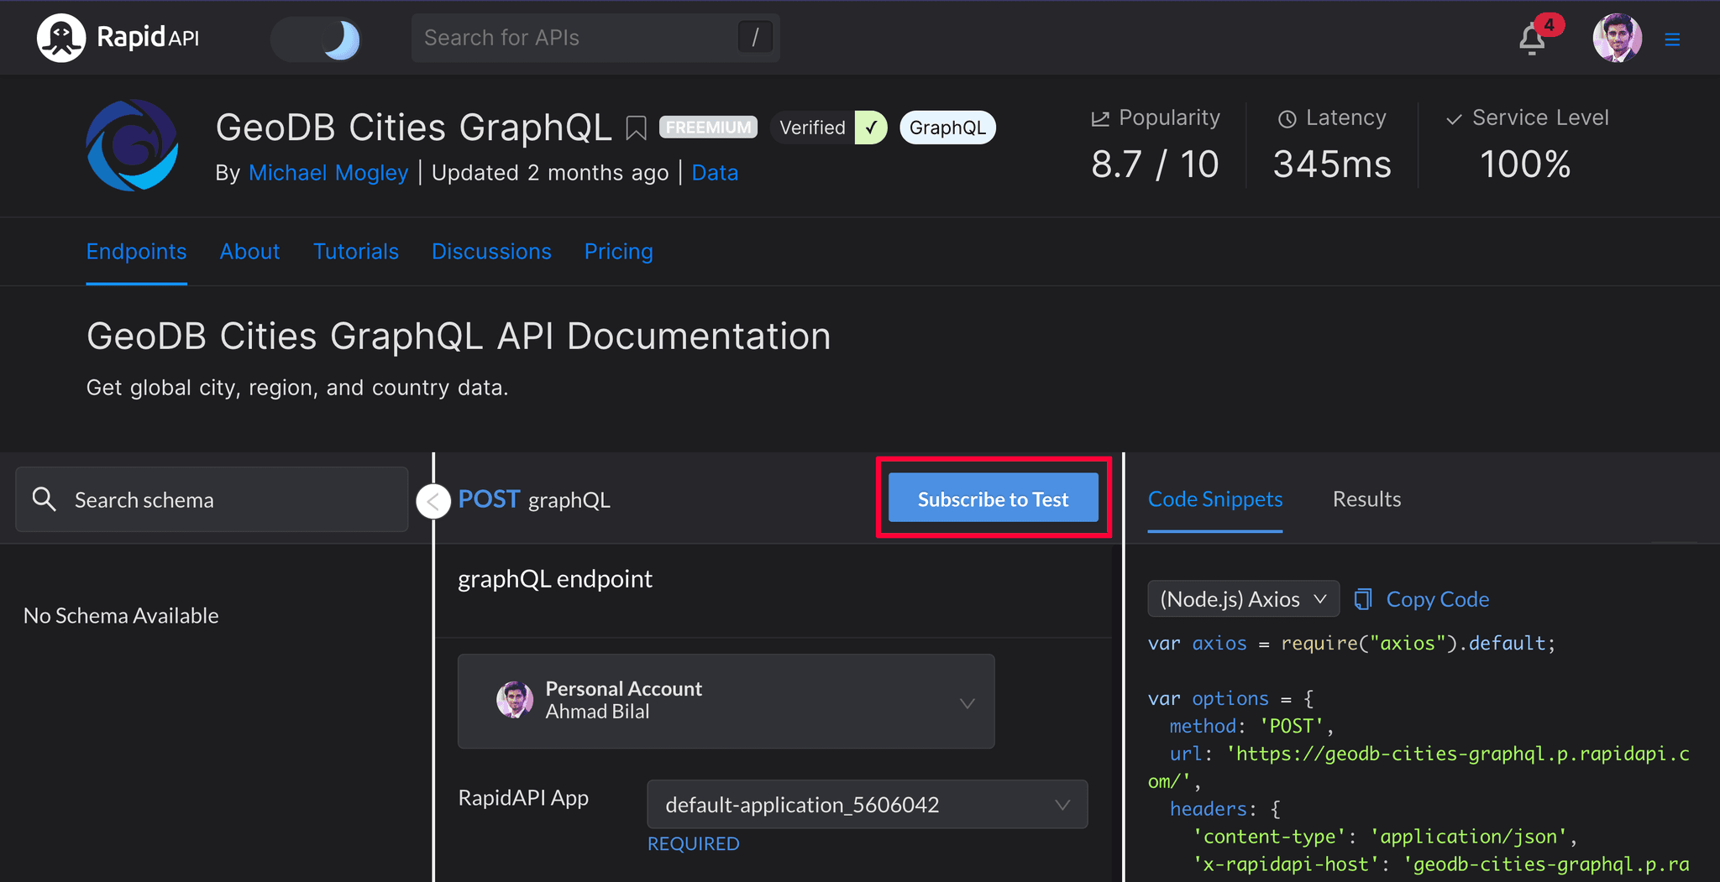Open the Michael Mogley author link
Image resolution: width=1720 pixels, height=882 pixels.
[x=328, y=173]
